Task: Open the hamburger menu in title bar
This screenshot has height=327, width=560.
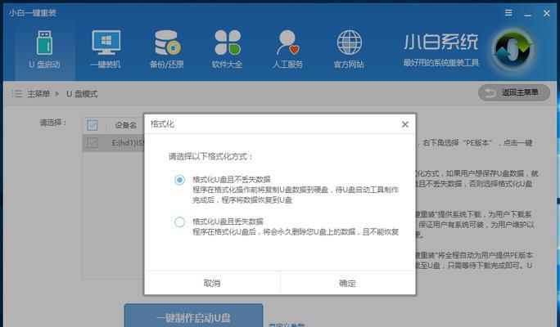Action: (508, 13)
